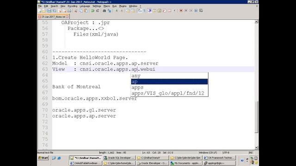Click the Close All toolbar icon
Image resolution: width=296 pixels, height=166 pixels.
[x=65, y=11]
